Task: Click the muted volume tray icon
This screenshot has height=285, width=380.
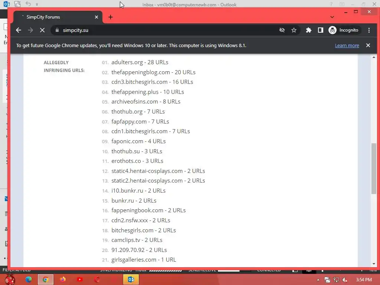Action: pyautogui.click(x=345, y=280)
